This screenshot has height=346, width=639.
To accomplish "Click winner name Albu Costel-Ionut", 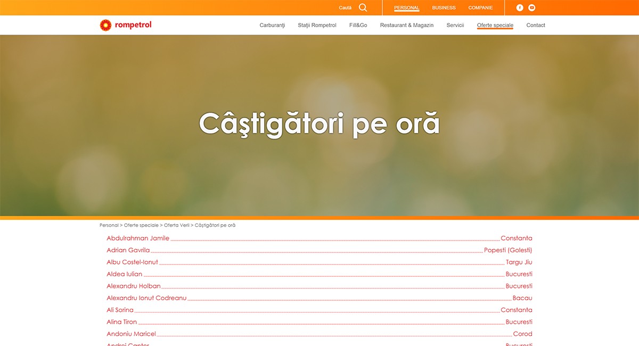I will tap(132, 262).
